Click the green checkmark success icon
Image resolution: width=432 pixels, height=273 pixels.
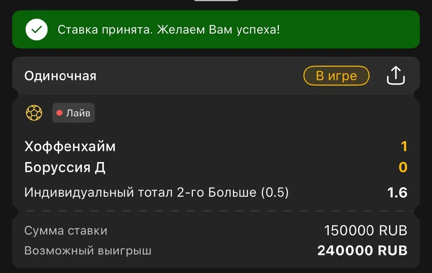(x=36, y=29)
